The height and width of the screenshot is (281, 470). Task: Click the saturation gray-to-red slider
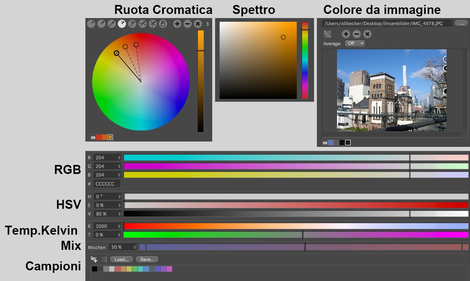point(296,205)
